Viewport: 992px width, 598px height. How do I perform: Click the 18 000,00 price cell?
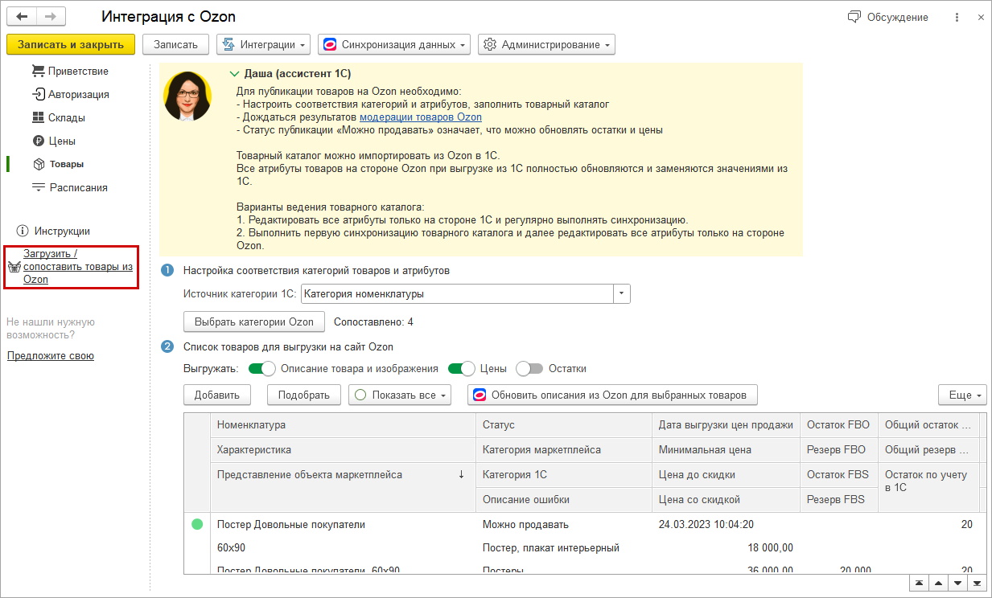click(x=770, y=547)
